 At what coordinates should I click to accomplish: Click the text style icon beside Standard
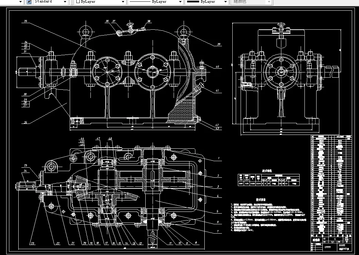(29, 2)
